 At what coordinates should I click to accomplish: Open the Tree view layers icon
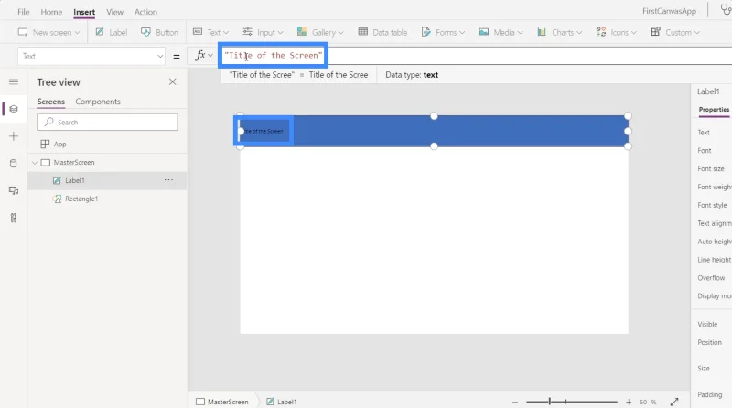click(x=14, y=109)
